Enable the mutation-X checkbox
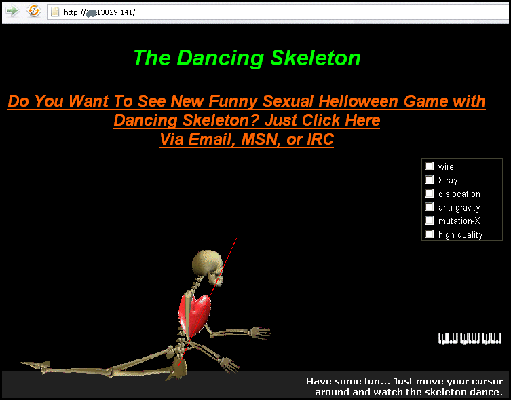Image resolution: width=511 pixels, height=400 pixels. pyautogui.click(x=429, y=221)
